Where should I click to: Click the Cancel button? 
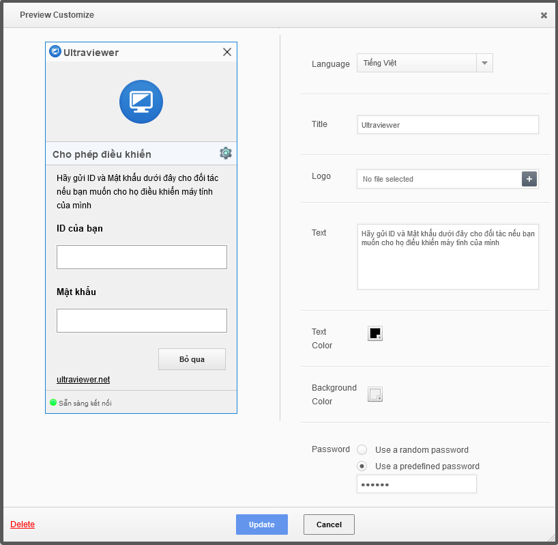coord(329,525)
